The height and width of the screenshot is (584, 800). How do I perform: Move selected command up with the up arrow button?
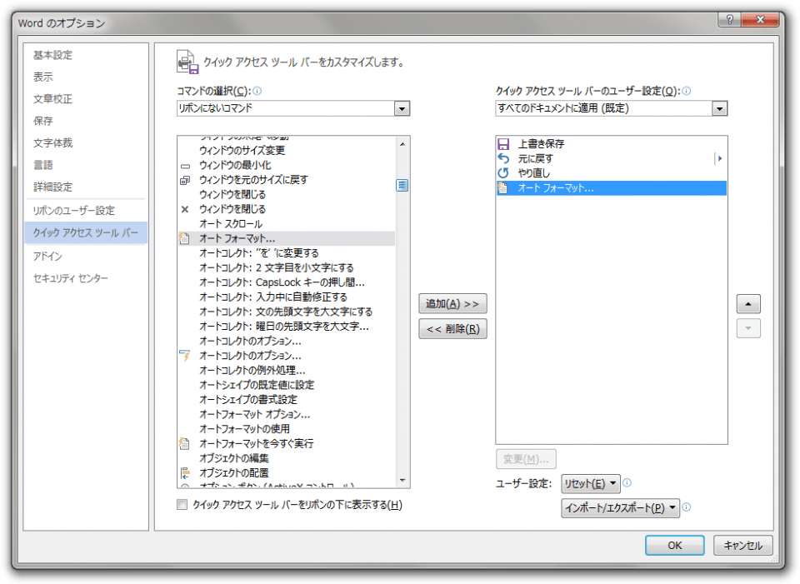(748, 304)
